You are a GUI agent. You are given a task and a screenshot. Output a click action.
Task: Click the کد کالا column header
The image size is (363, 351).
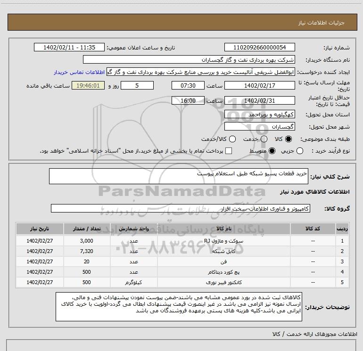[313, 229]
